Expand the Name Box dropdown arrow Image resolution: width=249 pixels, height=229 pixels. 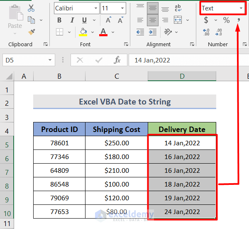[50, 60]
